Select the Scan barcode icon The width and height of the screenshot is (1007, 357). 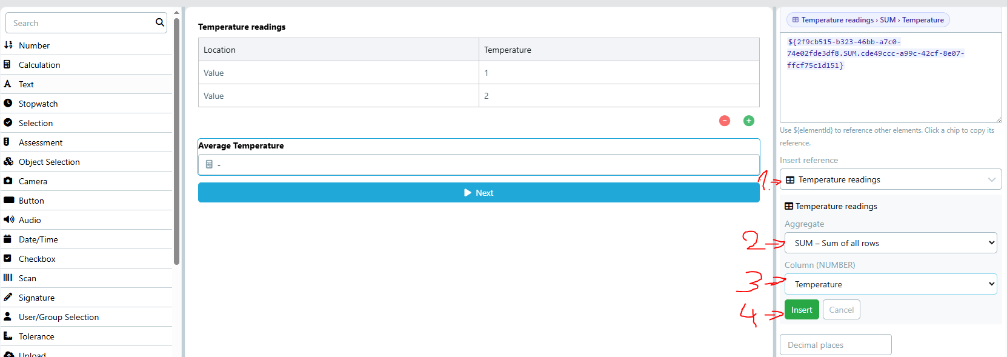(x=8, y=278)
